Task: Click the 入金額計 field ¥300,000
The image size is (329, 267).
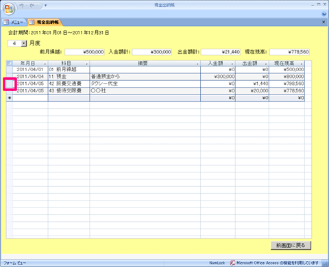Action: click(152, 52)
